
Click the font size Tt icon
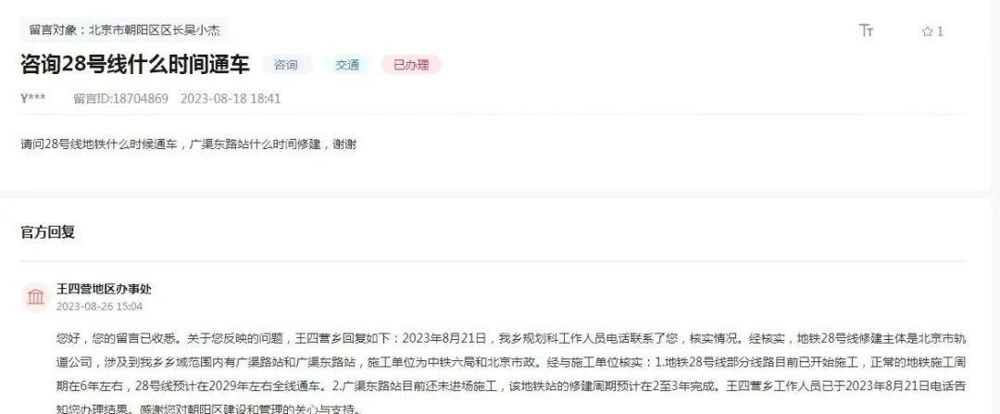(866, 31)
